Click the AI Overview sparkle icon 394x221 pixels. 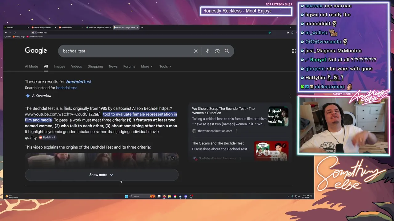click(28, 96)
